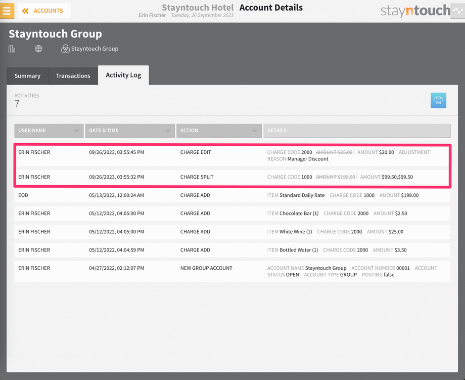
Task: Click the AMOUNT $20.00 edited charge
Action: pos(376,152)
